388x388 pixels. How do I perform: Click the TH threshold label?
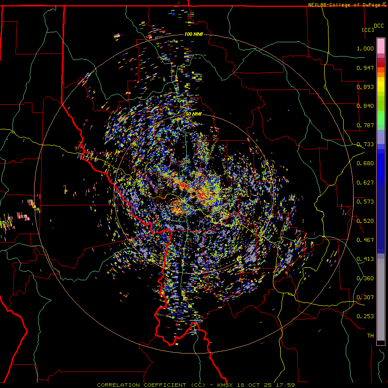point(370,336)
